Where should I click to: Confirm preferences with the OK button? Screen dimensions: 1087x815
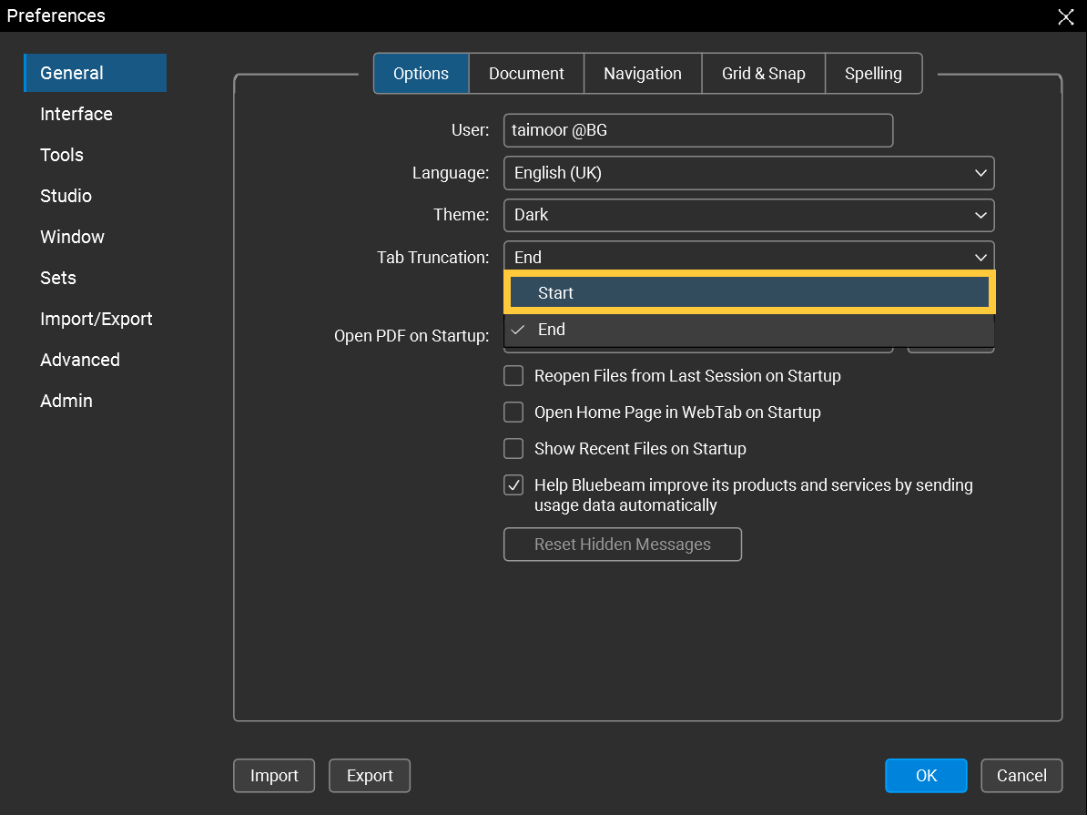926,775
